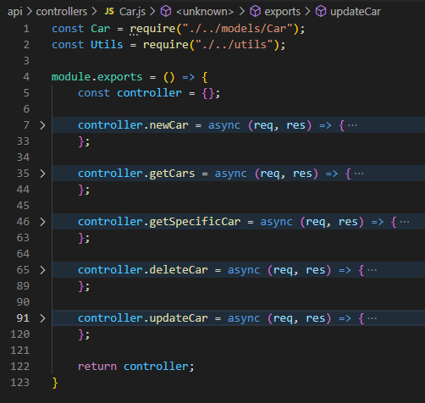The image size is (425, 403).
Task: Expand the folded newCar function on line 7
Action: (42, 125)
